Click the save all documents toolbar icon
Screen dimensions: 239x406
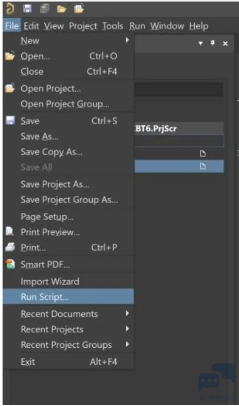pyautogui.click(x=44, y=9)
